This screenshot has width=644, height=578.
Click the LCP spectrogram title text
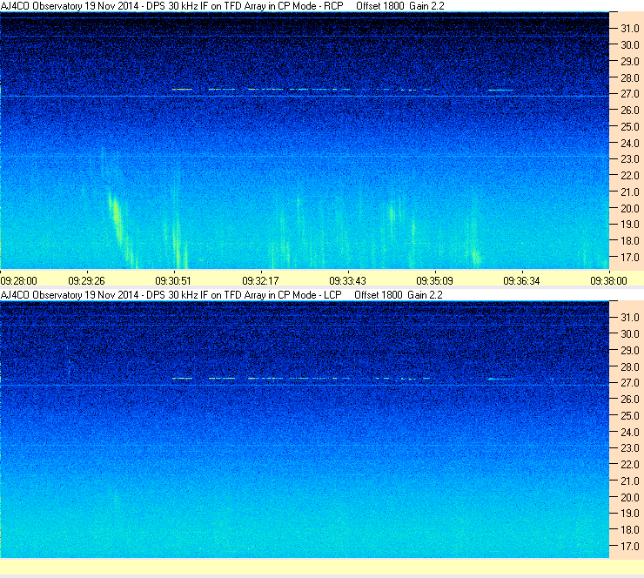[x=221, y=294]
